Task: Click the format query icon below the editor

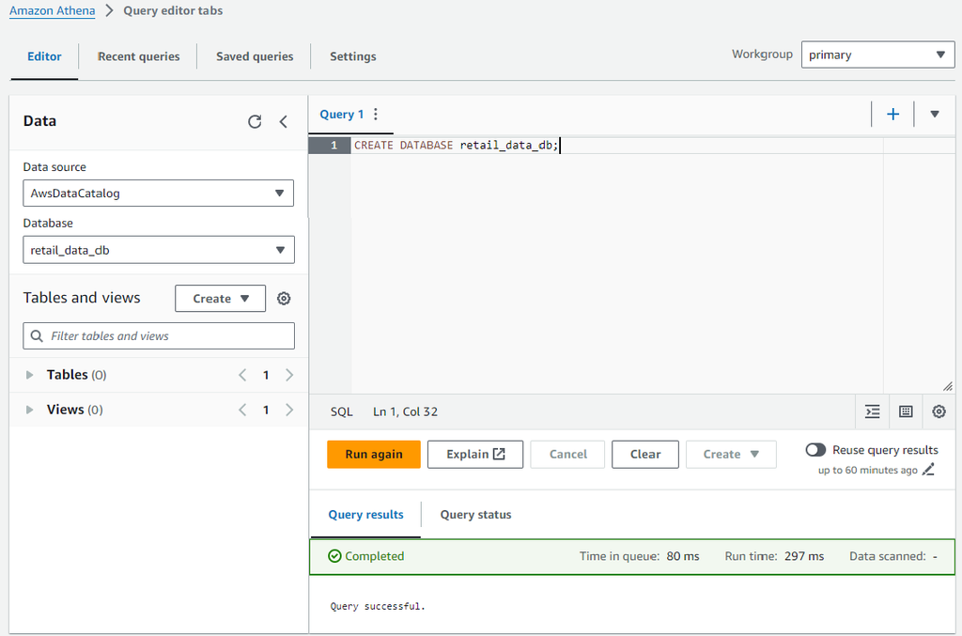Action: 872,411
